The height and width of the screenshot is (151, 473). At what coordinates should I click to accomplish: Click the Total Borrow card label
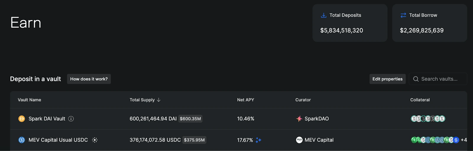(423, 15)
